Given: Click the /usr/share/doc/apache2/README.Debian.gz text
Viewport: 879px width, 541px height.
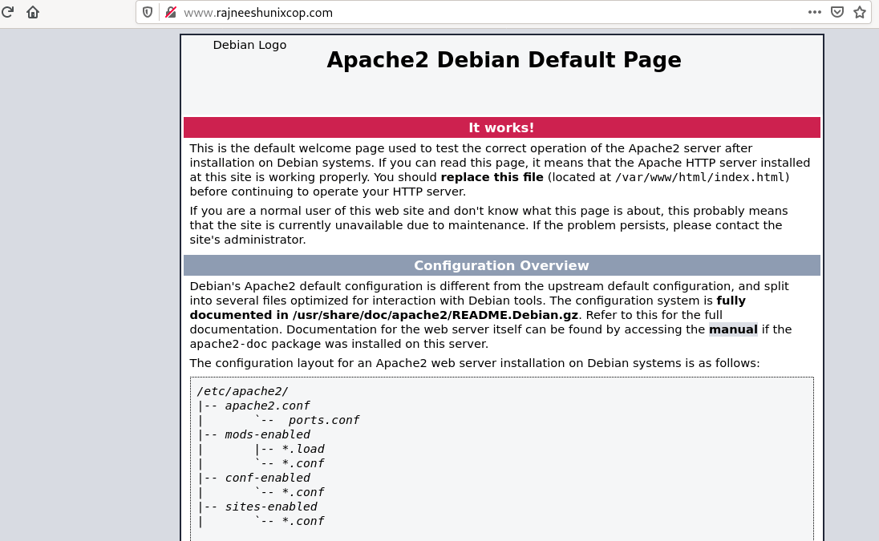Looking at the screenshot, I should [435, 315].
